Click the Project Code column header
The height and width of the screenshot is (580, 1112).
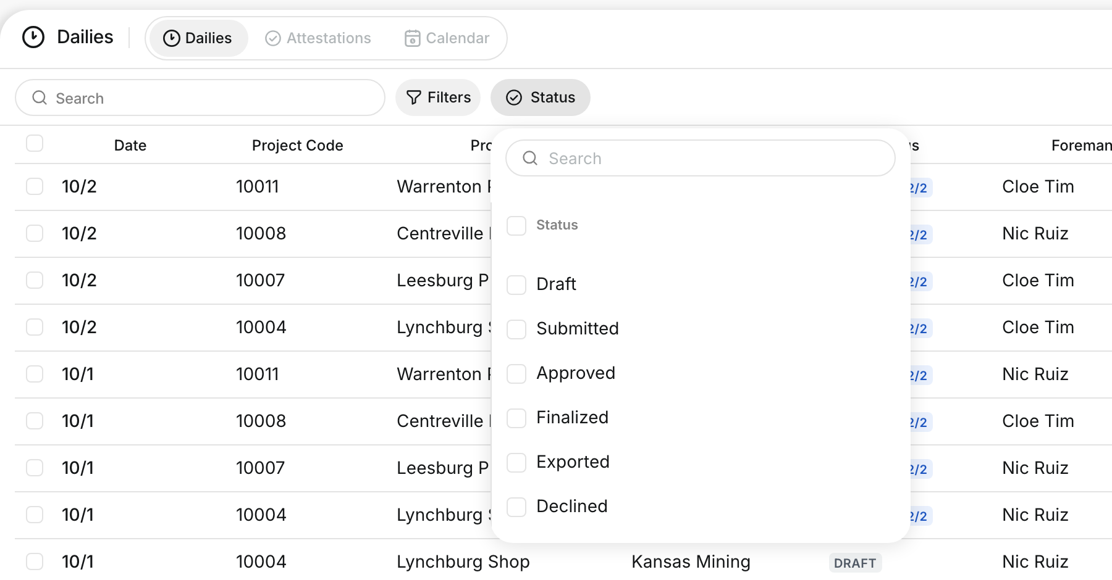(x=298, y=146)
